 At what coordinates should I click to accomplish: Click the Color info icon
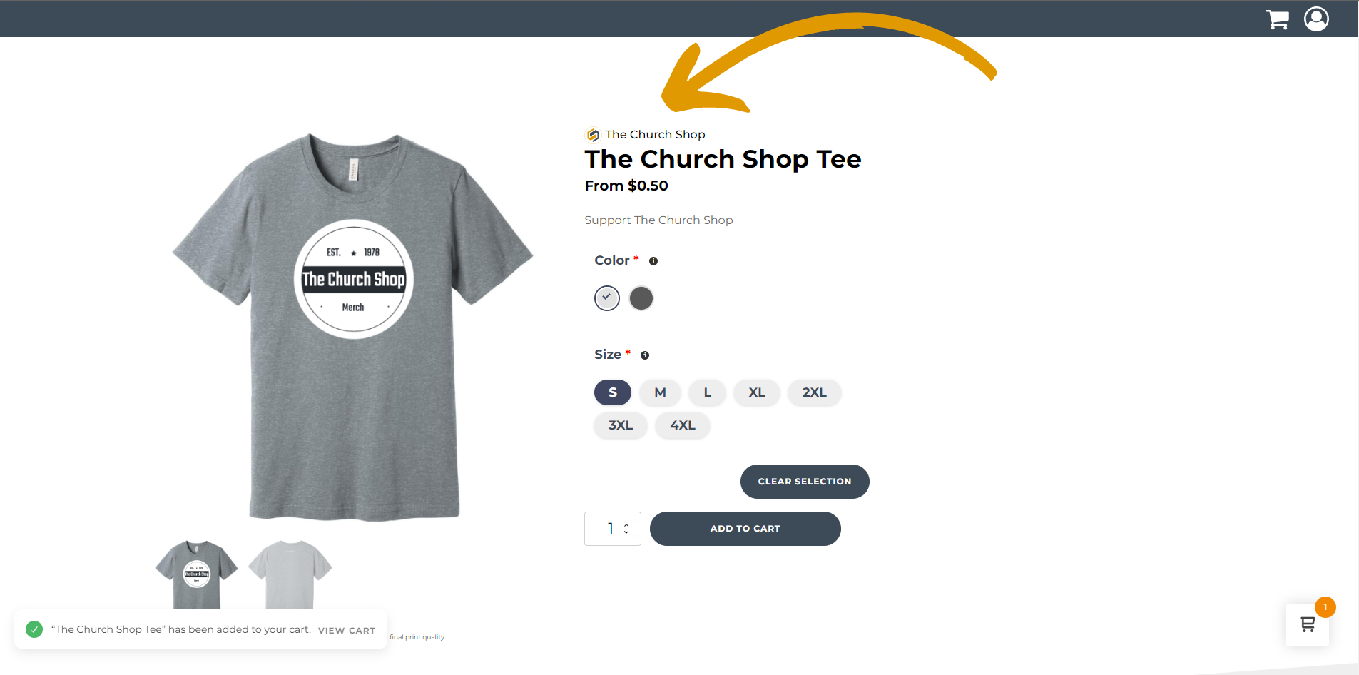coord(653,261)
